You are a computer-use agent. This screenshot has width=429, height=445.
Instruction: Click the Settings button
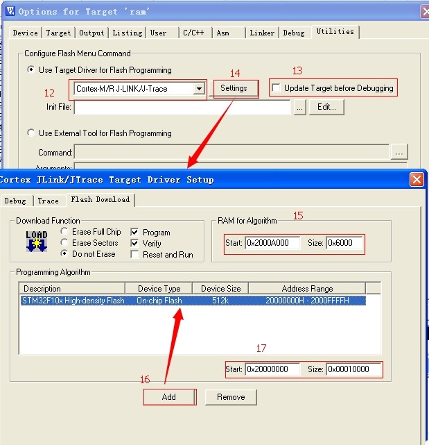coord(234,88)
